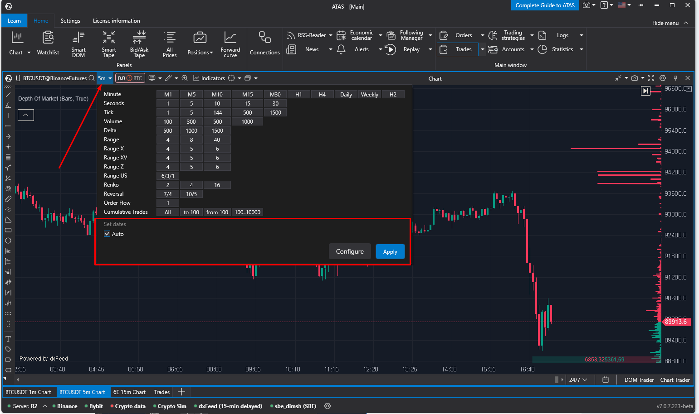Expand the Chart panel dropdown arrow

(29, 53)
